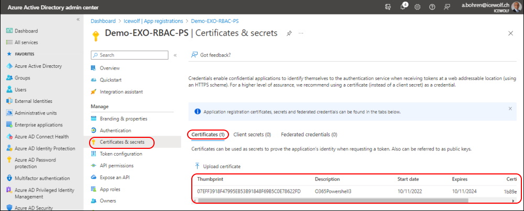Open the more options ellipsis by title
Image resolution: width=524 pixels, height=211 pixels.
point(301,33)
